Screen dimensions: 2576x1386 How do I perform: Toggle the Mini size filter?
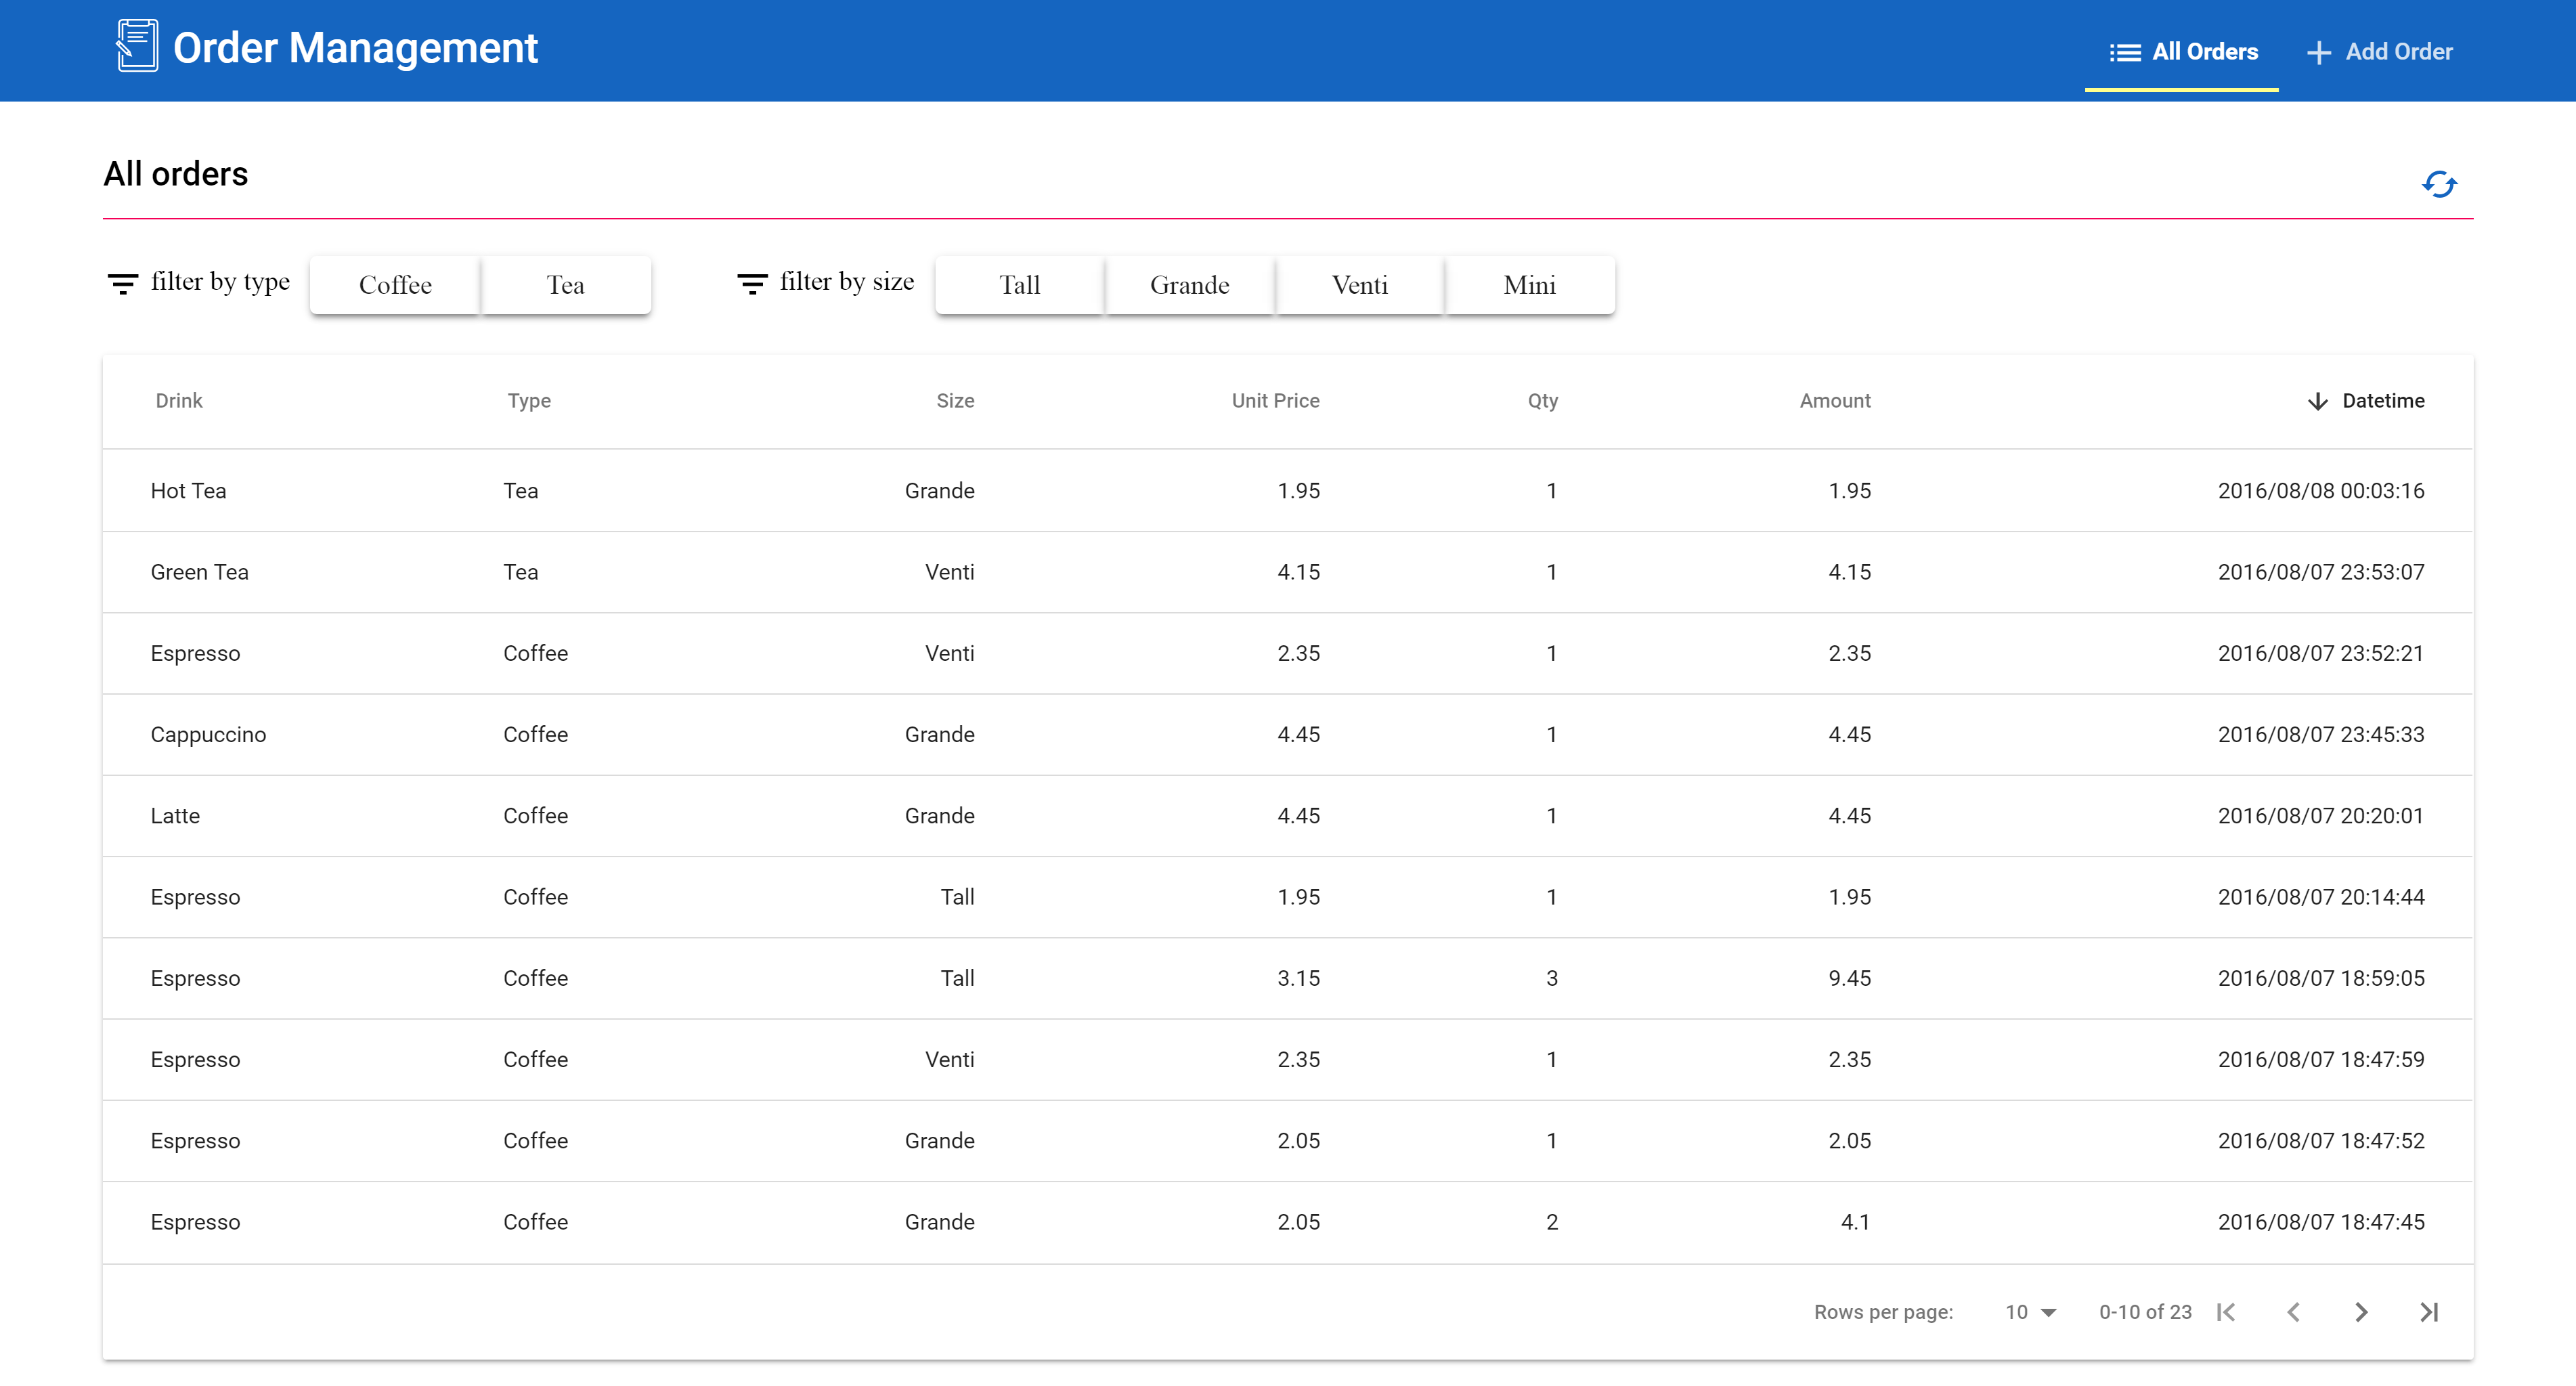(x=1529, y=285)
